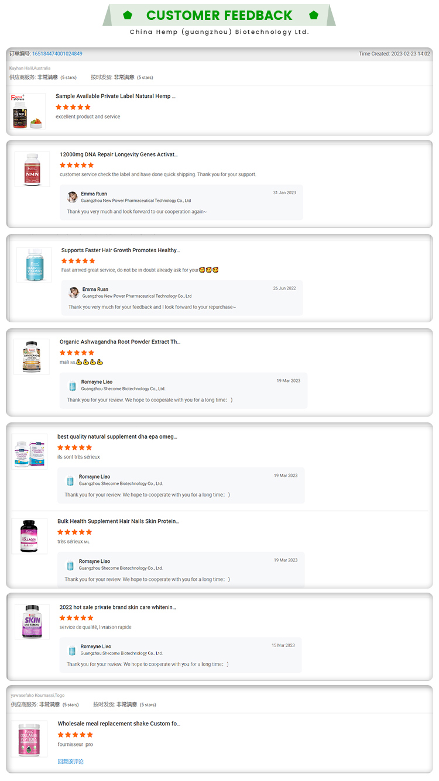This screenshot has height=781, width=439.
Task: Open "12000mg DNA Repair Longevity Genes" product title
Action: tap(118, 154)
